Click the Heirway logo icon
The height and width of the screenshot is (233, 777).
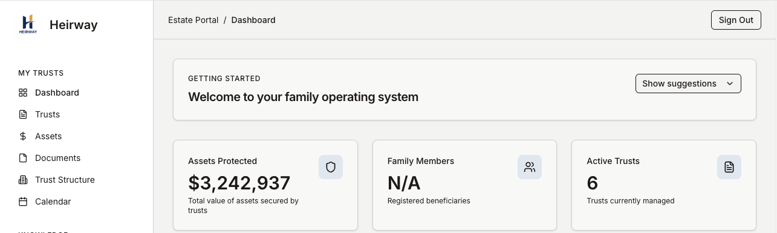pos(28,24)
